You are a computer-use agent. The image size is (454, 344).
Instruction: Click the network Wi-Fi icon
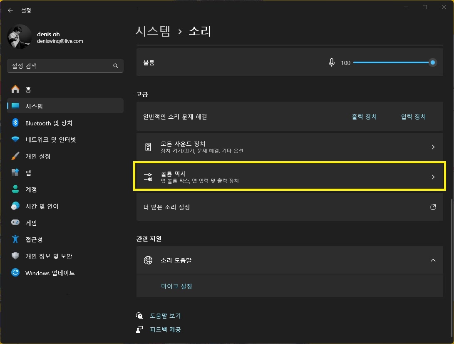[x=15, y=140]
